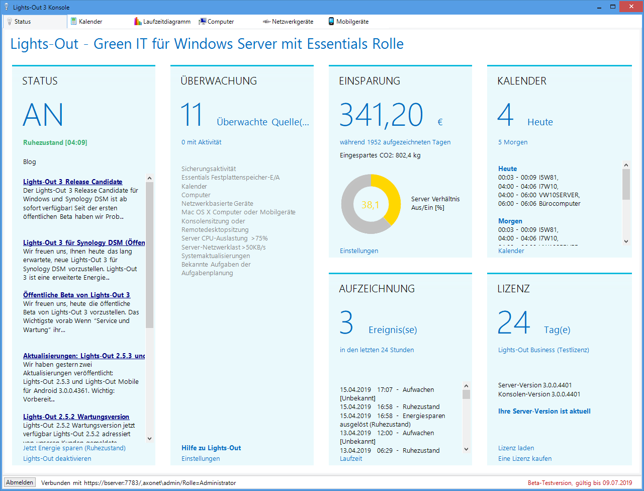
Task: Click the AN status text
Action: [x=43, y=115]
